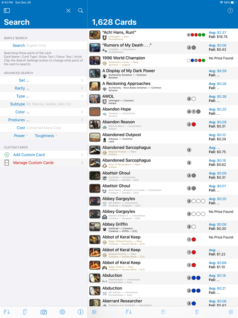Tap the Subtype input field
The height and width of the screenshot is (318, 238).
click(43, 104)
